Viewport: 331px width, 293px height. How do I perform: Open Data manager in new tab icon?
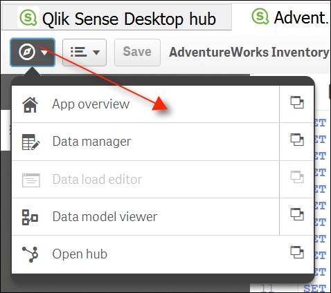tap(297, 140)
